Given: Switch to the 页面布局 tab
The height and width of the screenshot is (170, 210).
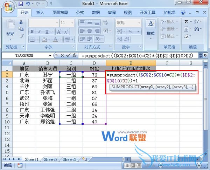Looking at the screenshot, I should tap(60, 13).
